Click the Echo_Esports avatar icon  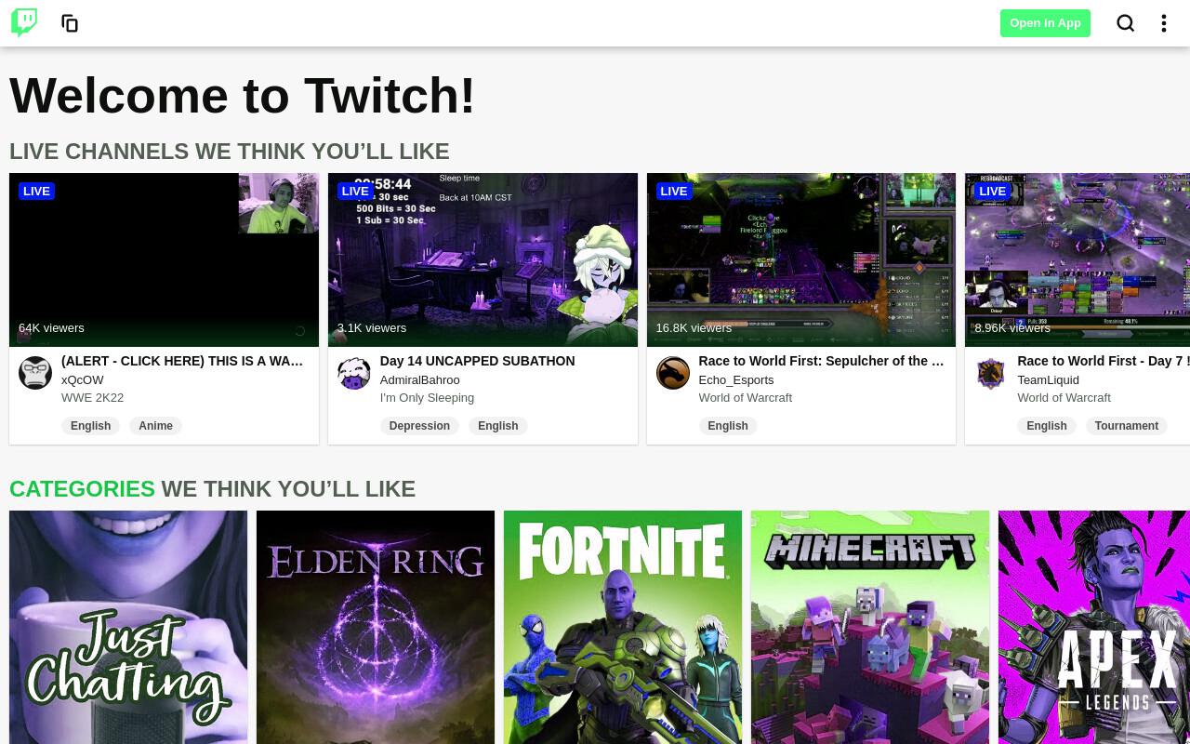pos(673,373)
